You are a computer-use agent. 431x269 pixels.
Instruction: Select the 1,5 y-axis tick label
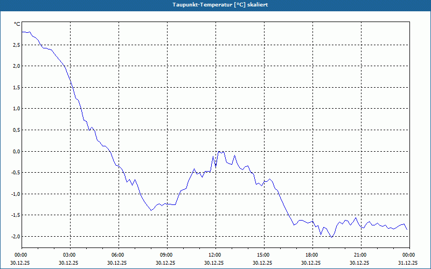click(16, 87)
